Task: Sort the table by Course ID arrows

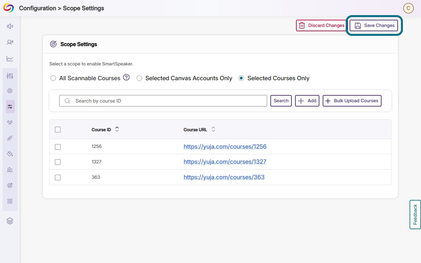Action: click(117, 130)
